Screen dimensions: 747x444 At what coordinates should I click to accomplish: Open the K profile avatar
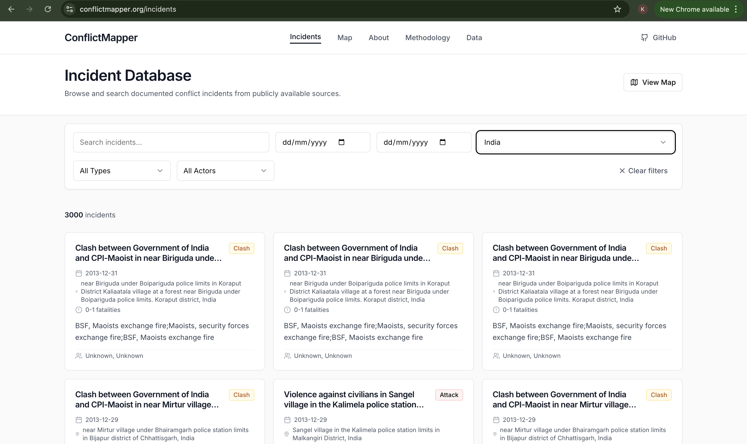(x=642, y=9)
